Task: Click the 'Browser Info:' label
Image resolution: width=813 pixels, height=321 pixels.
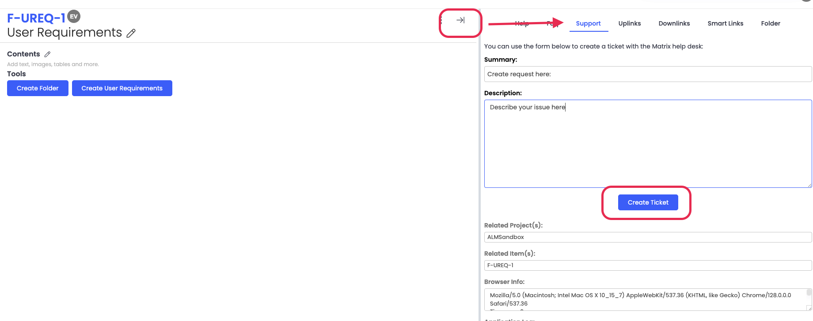Action: 504,282
